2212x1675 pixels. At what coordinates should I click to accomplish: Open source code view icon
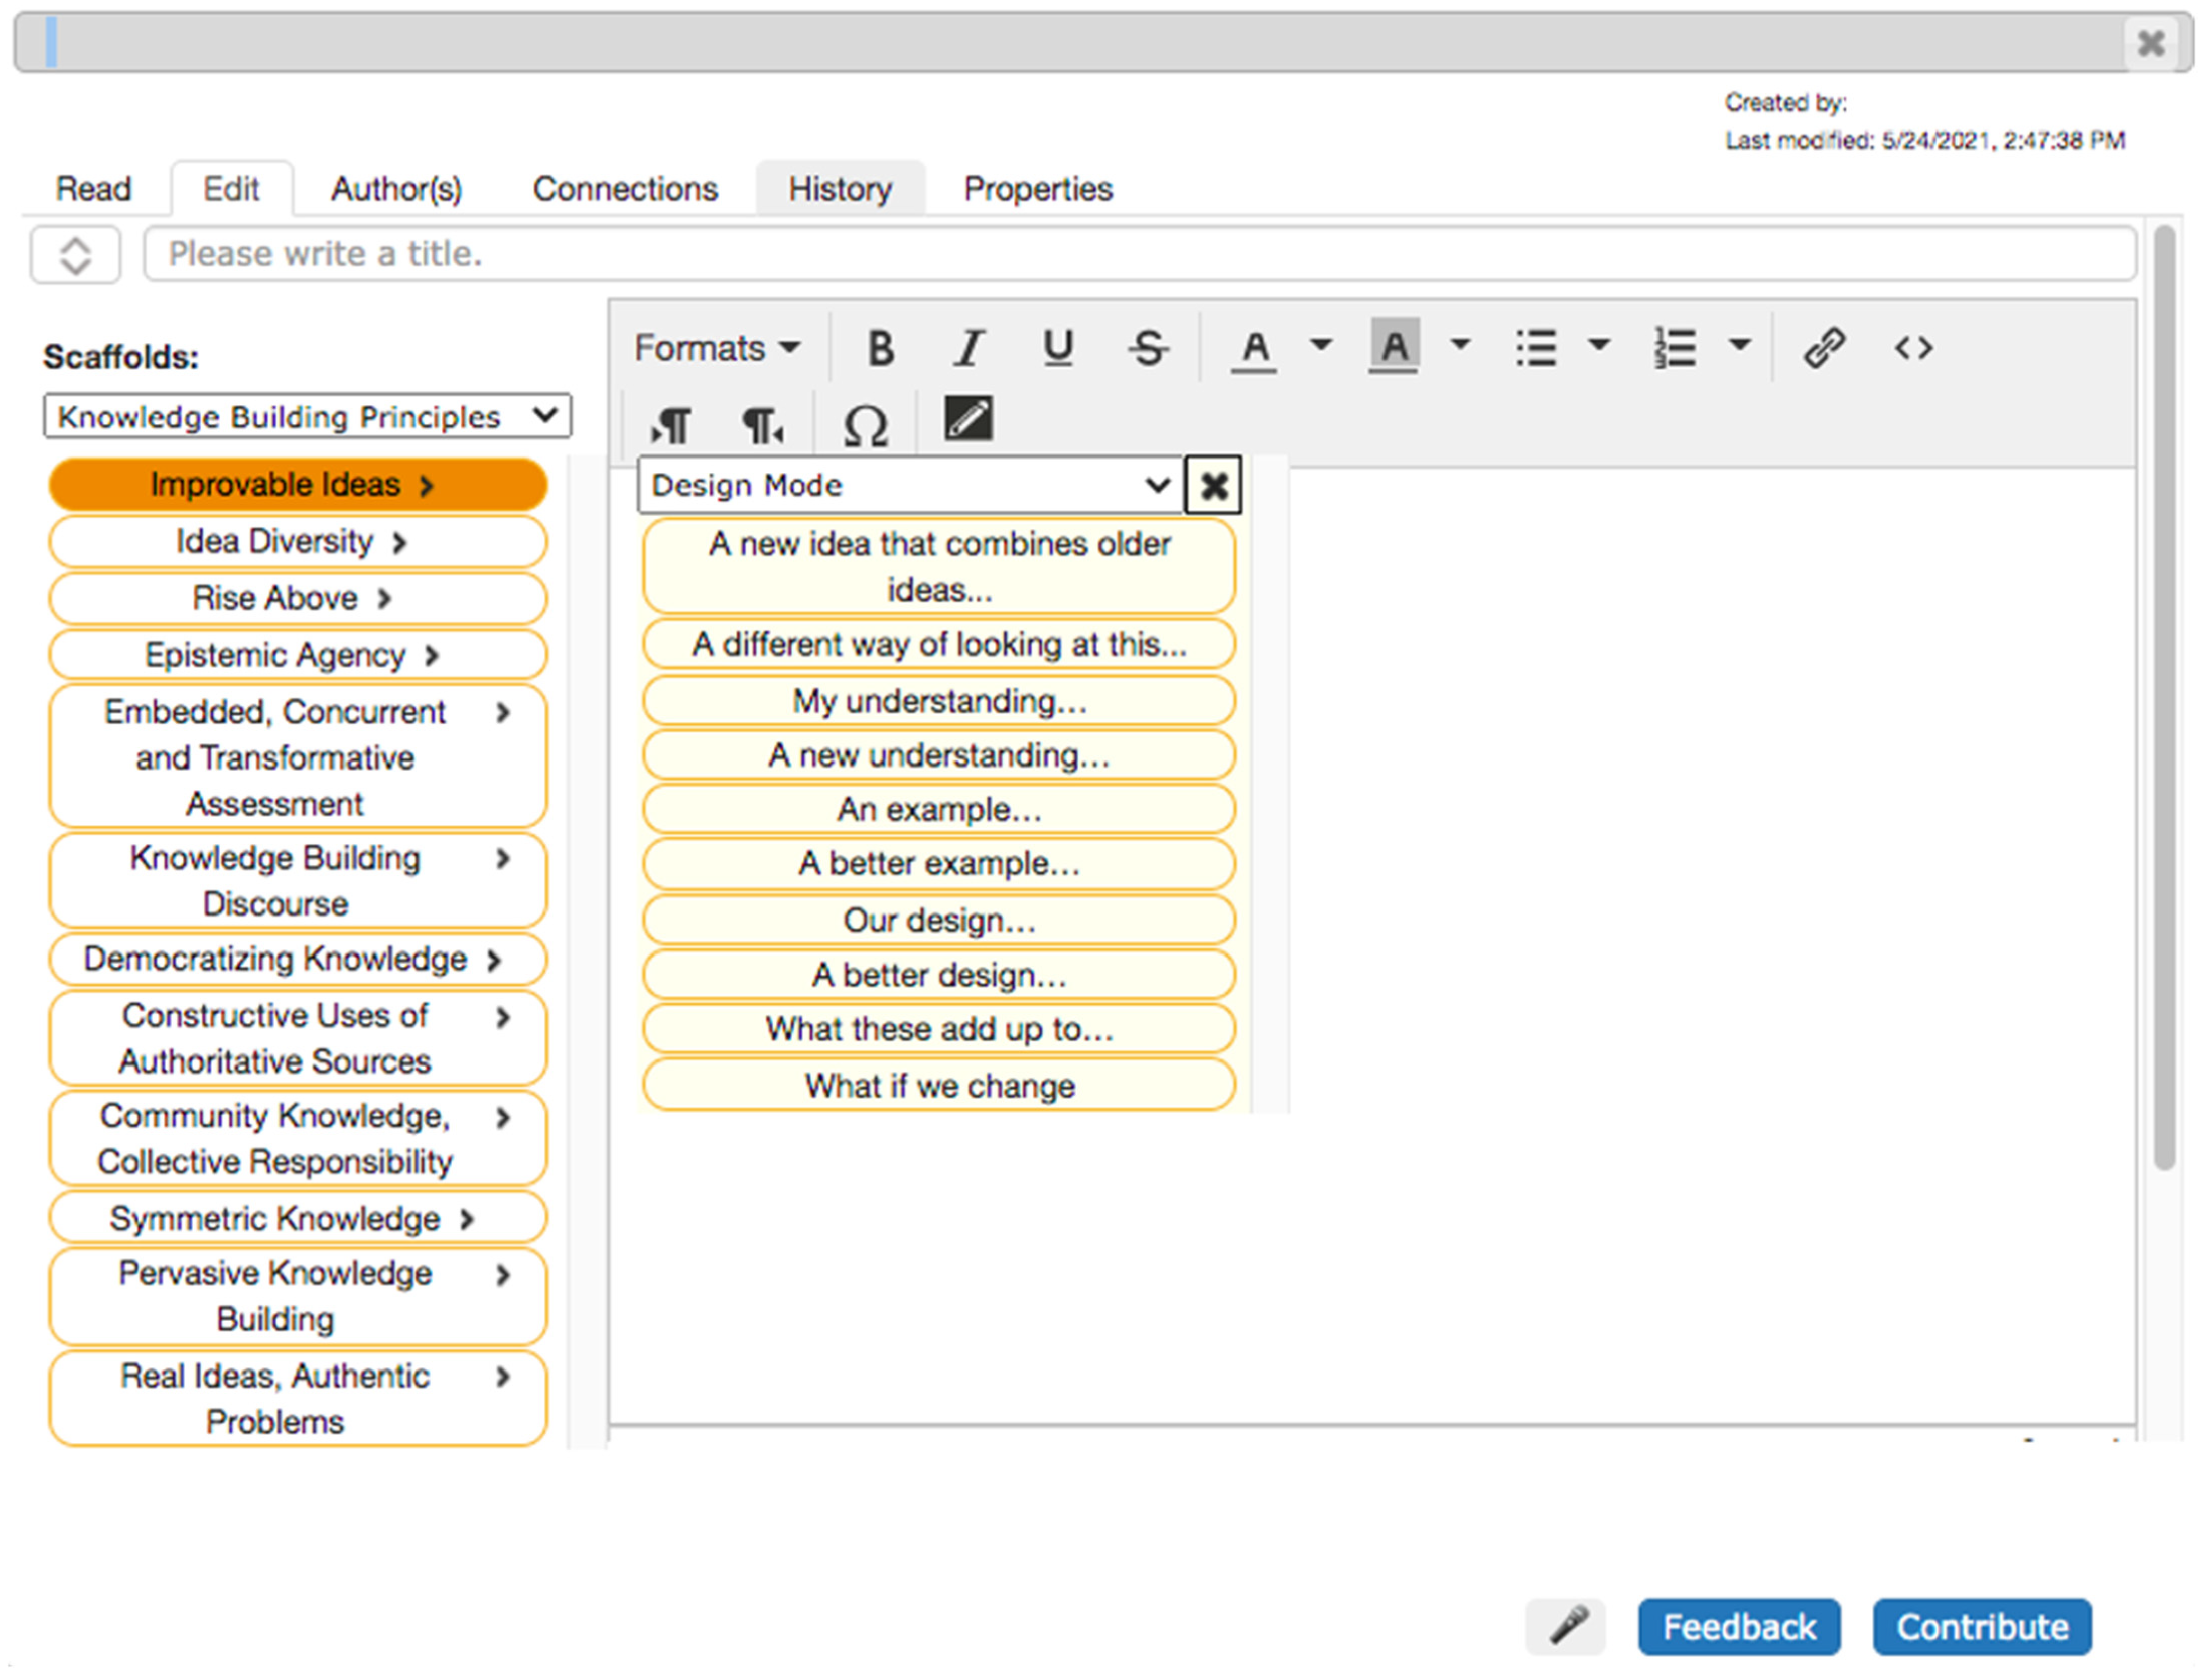tap(1913, 348)
